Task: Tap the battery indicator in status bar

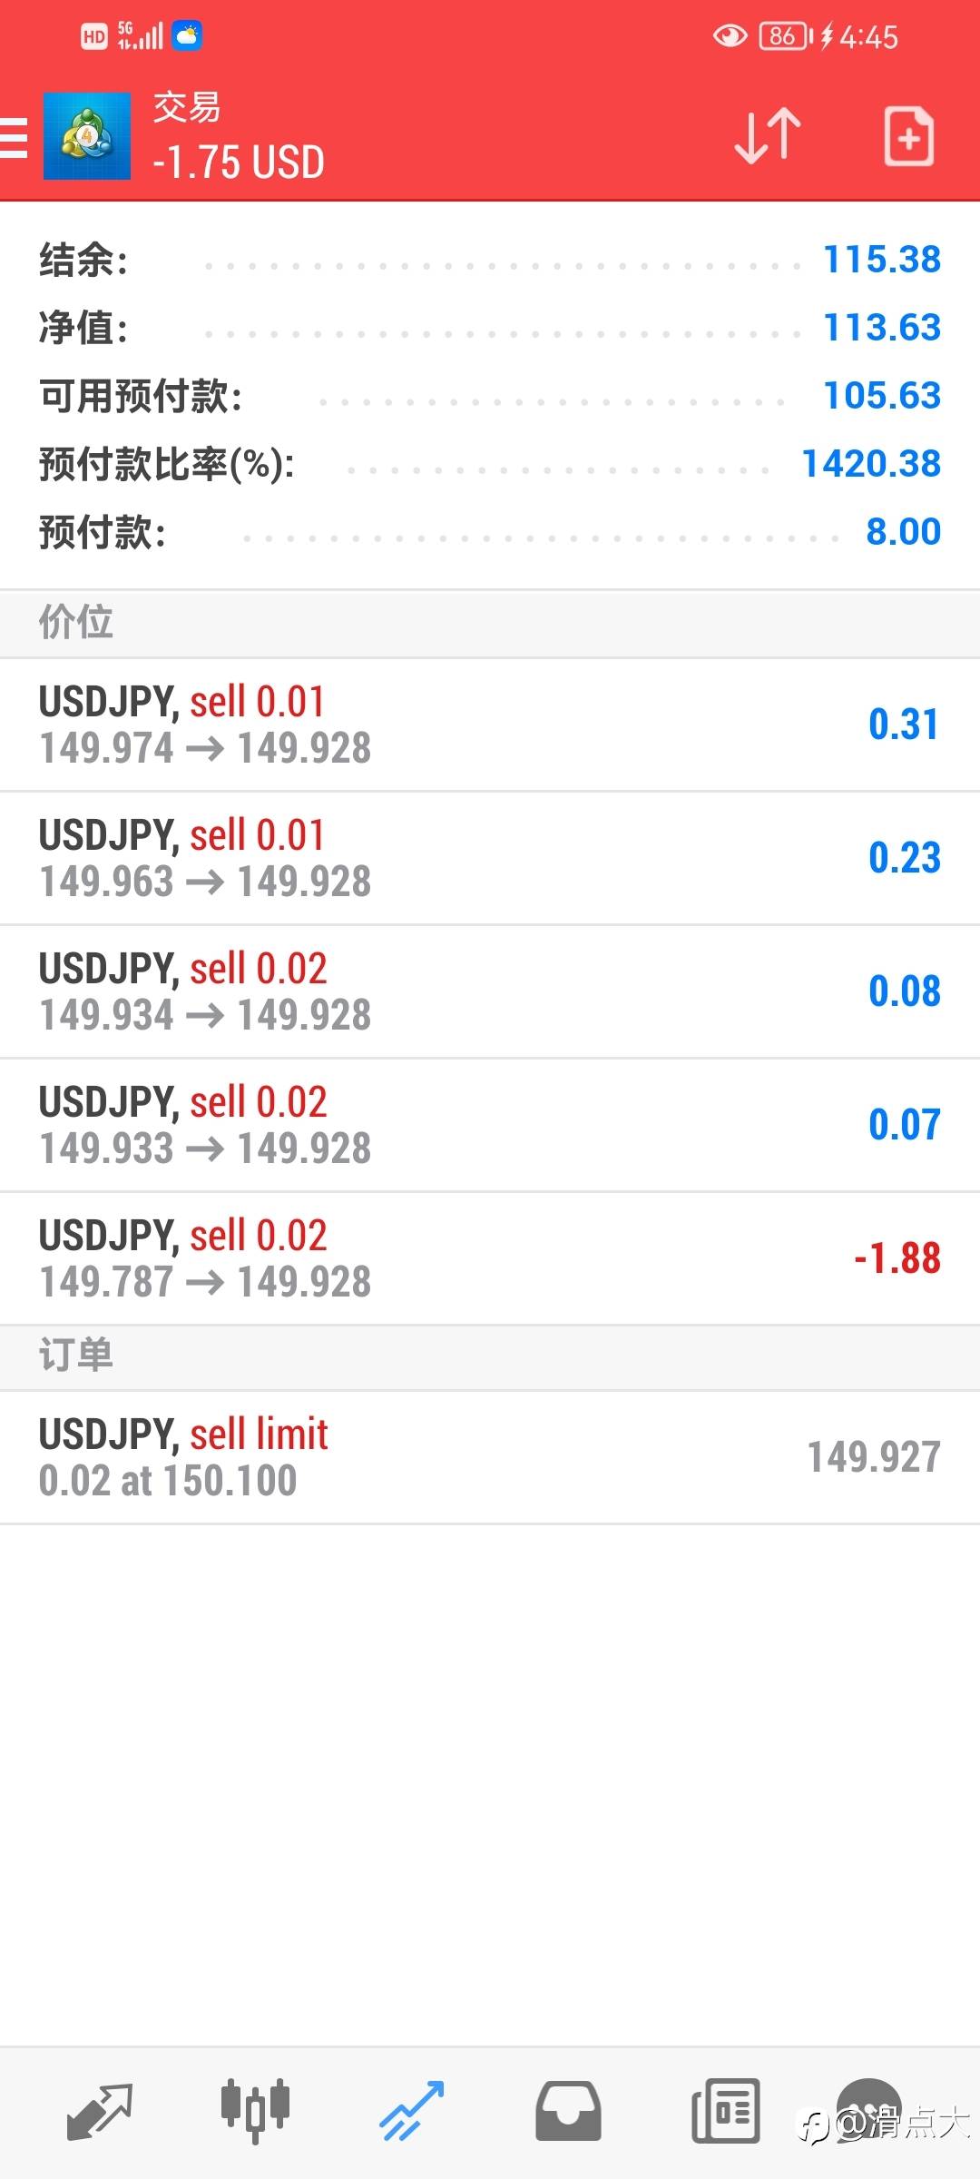Action: tap(784, 36)
